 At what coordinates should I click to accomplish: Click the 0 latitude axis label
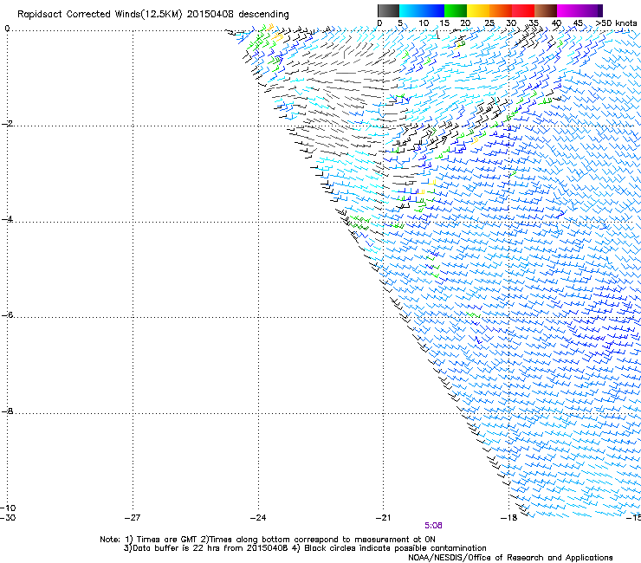point(7,29)
